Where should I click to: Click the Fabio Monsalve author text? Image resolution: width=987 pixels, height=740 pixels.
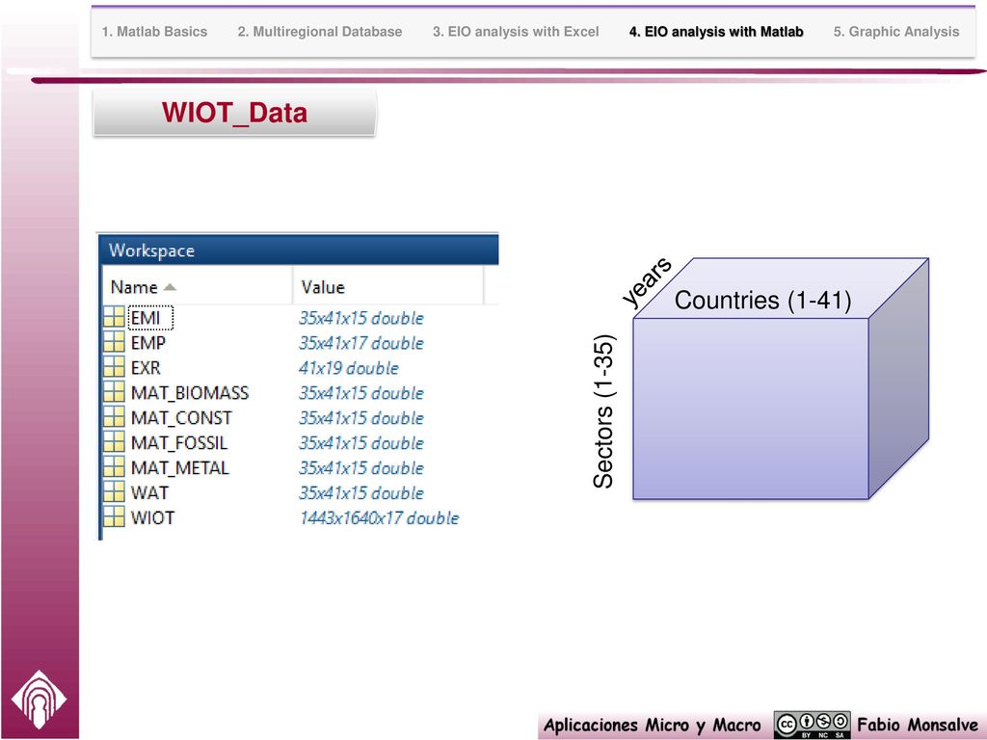pos(918,725)
